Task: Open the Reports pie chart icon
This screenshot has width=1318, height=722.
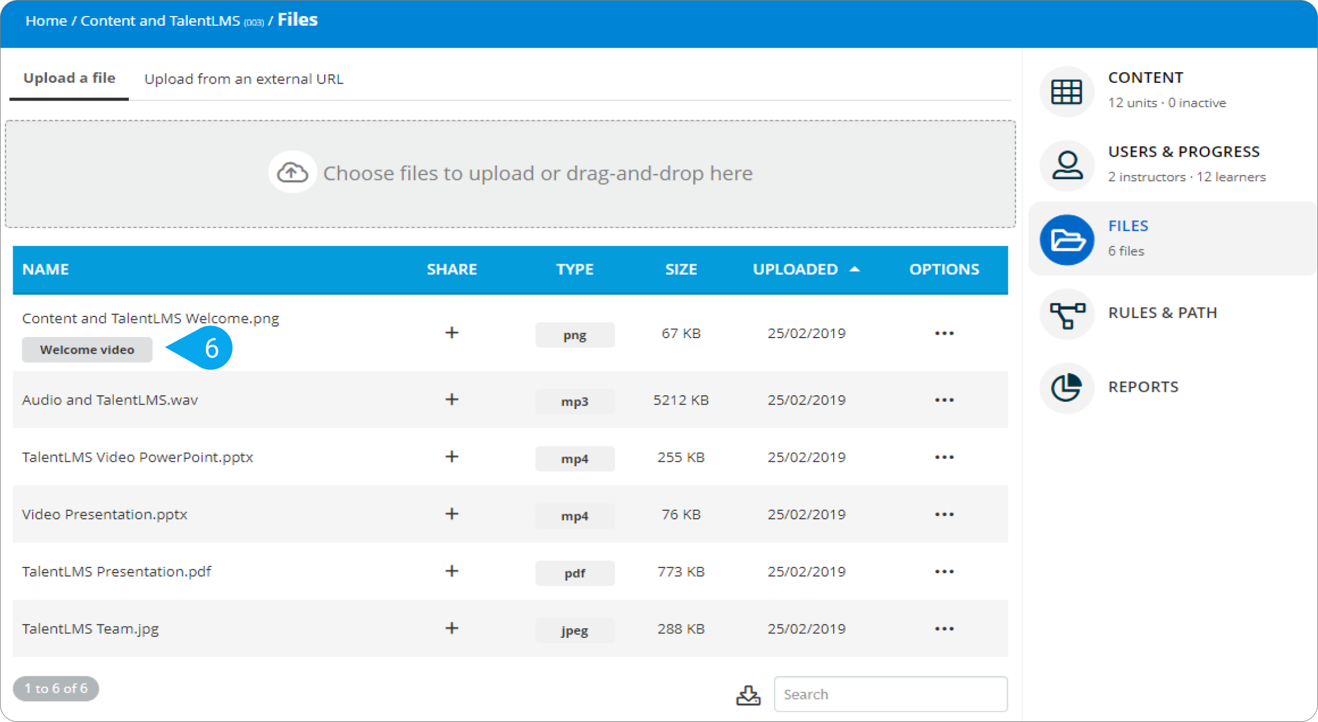Action: tap(1066, 388)
